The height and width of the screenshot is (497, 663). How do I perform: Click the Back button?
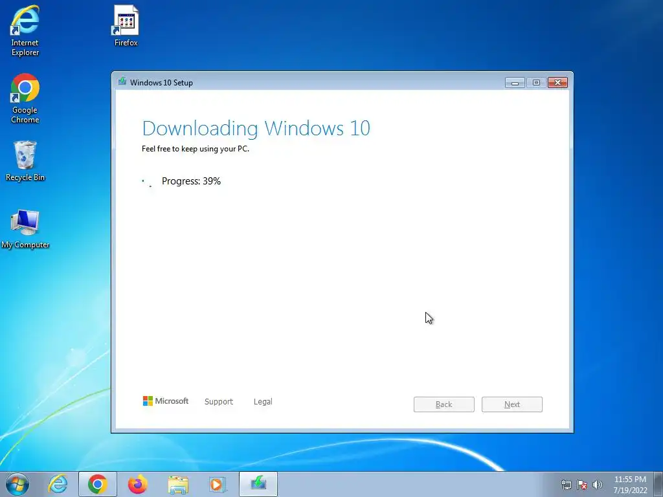(444, 404)
